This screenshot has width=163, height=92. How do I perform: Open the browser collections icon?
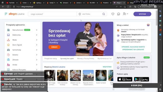click(x=135, y=7)
